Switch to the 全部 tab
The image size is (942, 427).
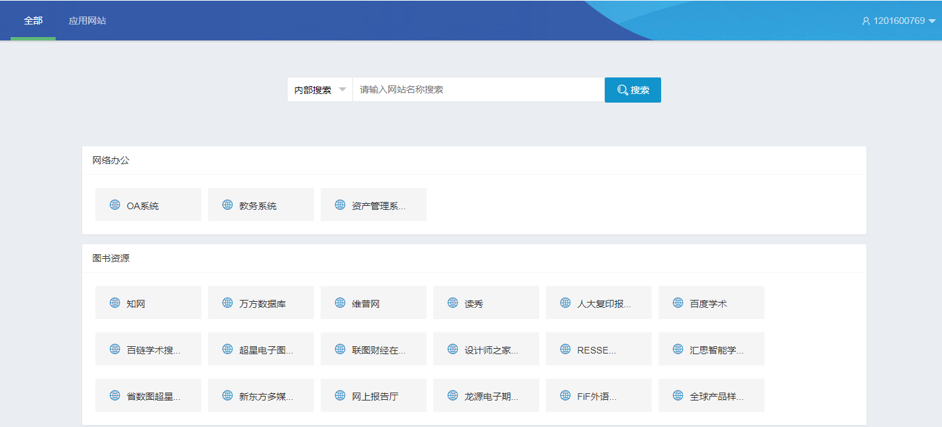coord(33,21)
